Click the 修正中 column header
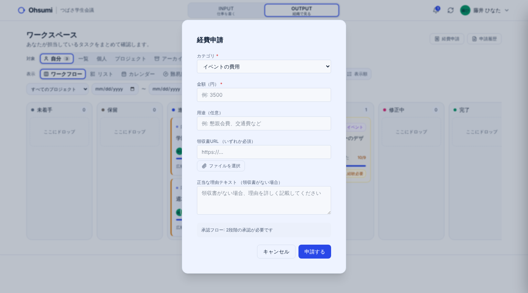Viewport: 528px width, 293px height. tap(396, 110)
